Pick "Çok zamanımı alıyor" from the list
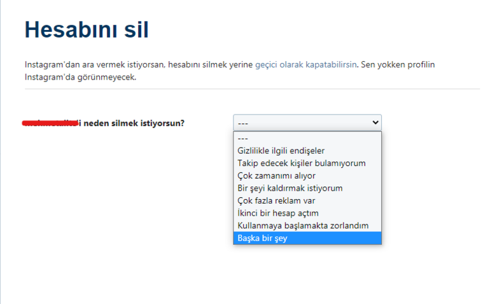This screenshot has width=490, height=304. click(x=276, y=176)
